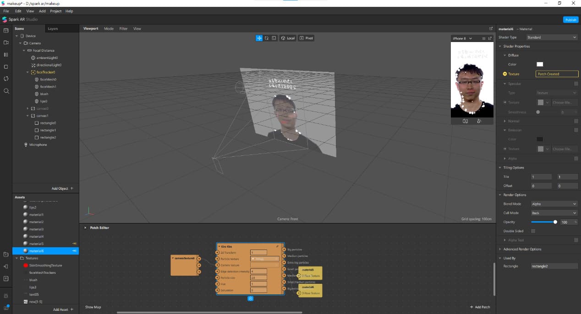Open the simulator hamburger menu

click(x=483, y=38)
